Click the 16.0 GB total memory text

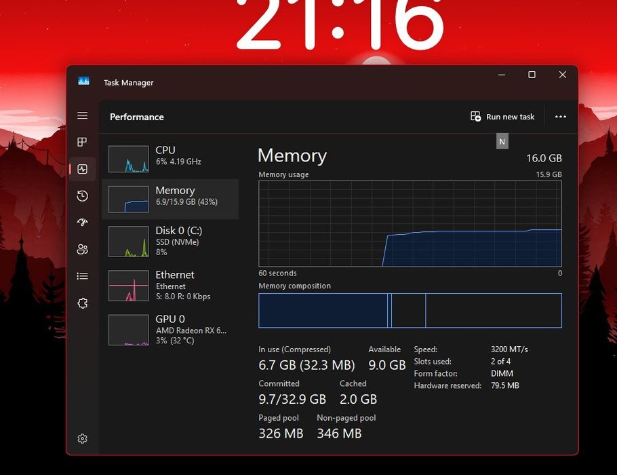click(544, 158)
